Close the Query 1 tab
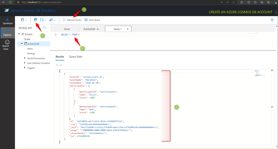 (128, 29)
